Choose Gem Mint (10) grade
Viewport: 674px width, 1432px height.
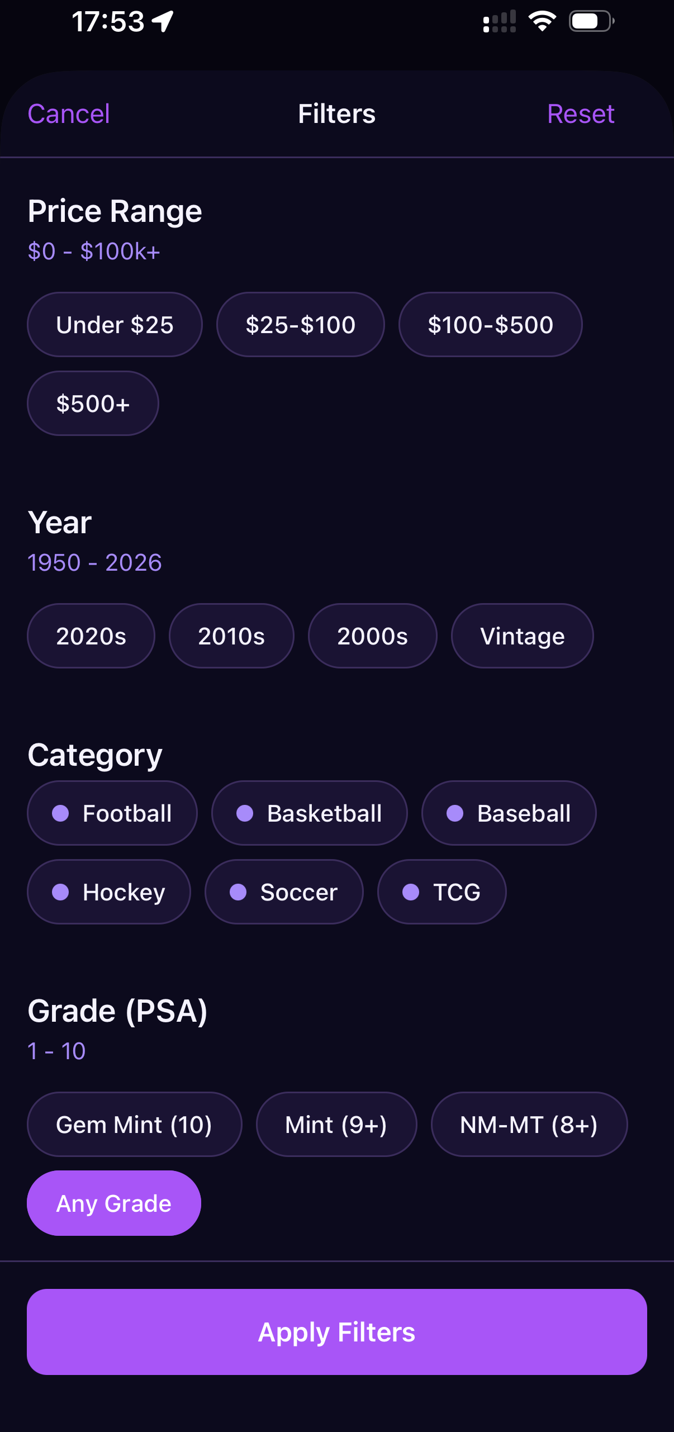point(134,1125)
